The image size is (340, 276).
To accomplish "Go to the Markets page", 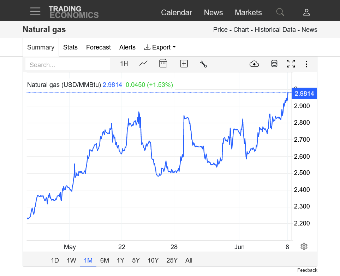I will pos(248,12).
